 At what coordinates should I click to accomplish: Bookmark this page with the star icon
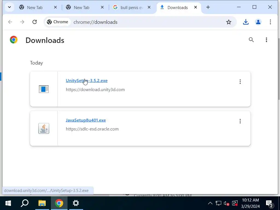point(229,22)
